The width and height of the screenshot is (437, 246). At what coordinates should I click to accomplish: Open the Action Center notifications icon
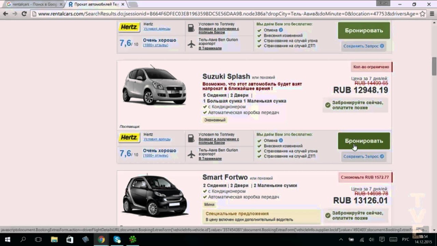382,240
